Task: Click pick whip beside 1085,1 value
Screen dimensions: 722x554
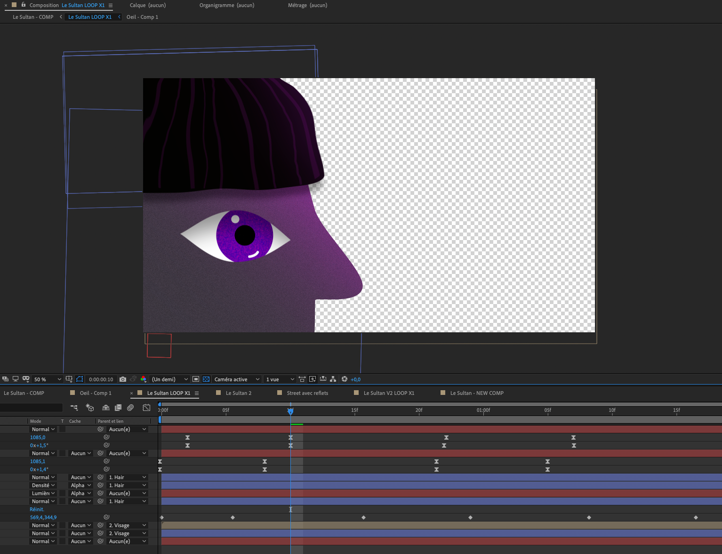Action: click(x=106, y=461)
